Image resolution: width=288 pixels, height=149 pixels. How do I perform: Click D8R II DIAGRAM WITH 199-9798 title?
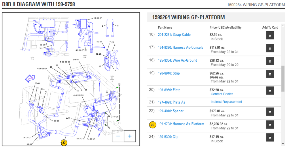(39, 4)
